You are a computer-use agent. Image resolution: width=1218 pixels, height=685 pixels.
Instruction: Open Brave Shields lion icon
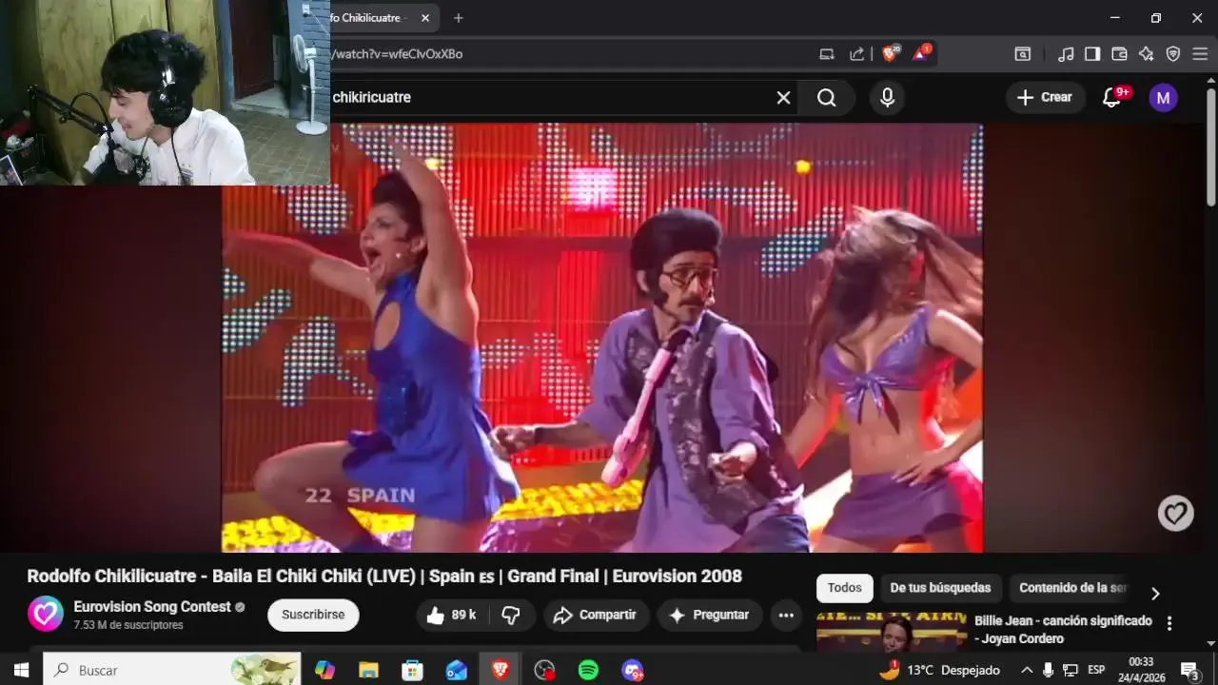[x=890, y=53]
